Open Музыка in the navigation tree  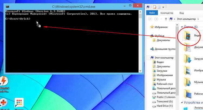pyautogui.click(x=161, y=80)
